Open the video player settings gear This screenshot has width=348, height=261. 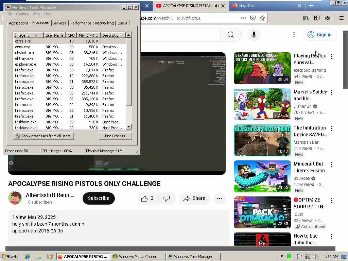(x=11, y=163)
